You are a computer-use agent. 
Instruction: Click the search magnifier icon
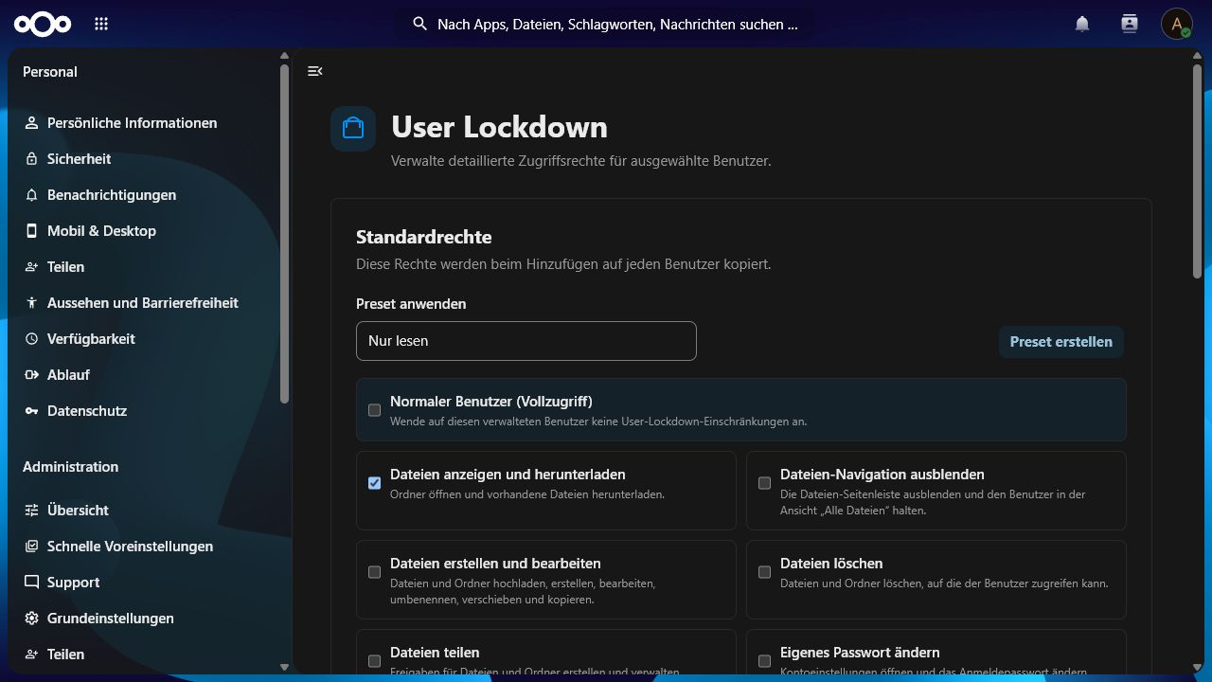point(420,24)
